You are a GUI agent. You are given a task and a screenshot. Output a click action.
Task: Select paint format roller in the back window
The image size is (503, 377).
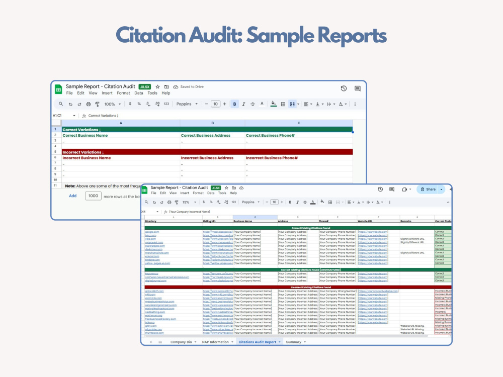point(97,104)
